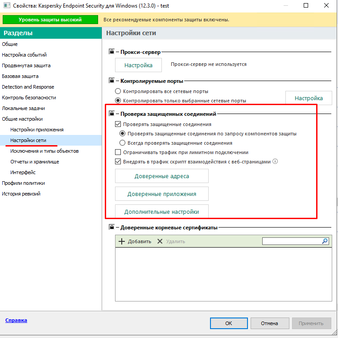
Task: Toggle lock icon beside Доверенные корневые сертификаты
Action: coord(111,227)
